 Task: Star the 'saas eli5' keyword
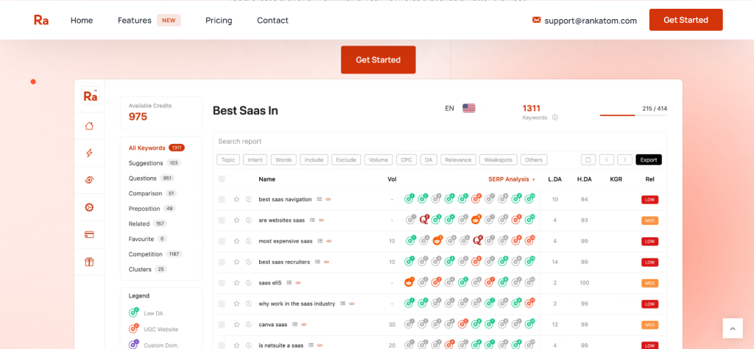pos(236,283)
